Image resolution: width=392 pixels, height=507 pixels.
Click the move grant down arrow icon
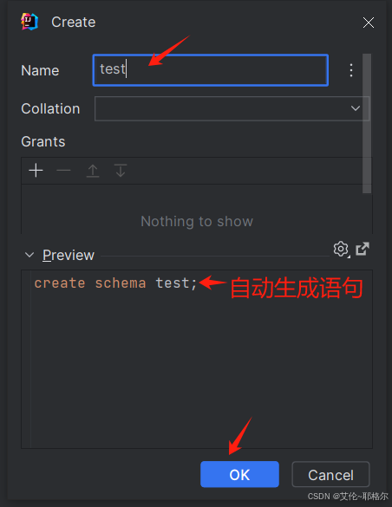[x=121, y=171]
